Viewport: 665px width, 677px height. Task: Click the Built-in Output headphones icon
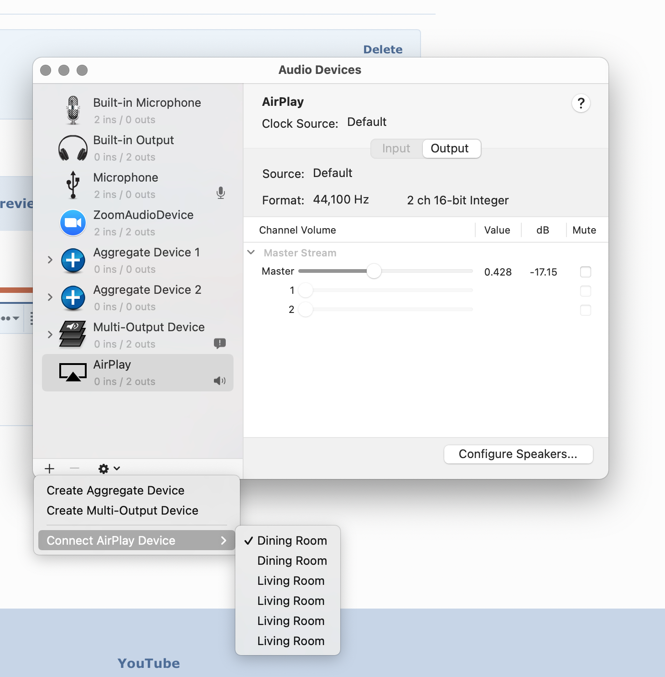pos(73,148)
